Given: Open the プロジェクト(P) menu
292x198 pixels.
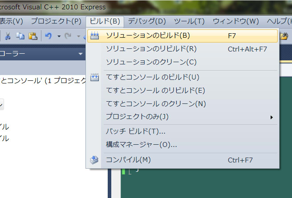Looking at the screenshot, I should pos(56,21).
